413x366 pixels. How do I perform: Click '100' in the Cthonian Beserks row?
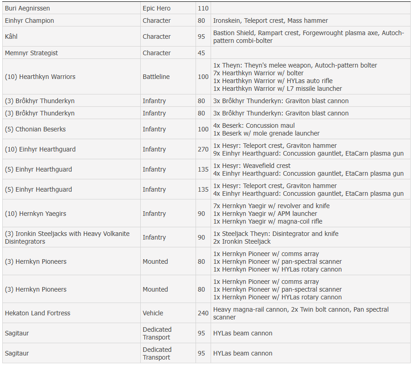point(203,129)
